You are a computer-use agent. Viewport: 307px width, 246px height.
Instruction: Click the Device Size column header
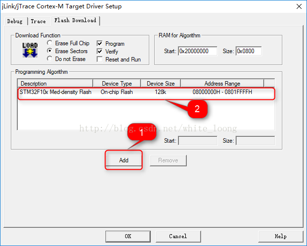(x=161, y=84)
